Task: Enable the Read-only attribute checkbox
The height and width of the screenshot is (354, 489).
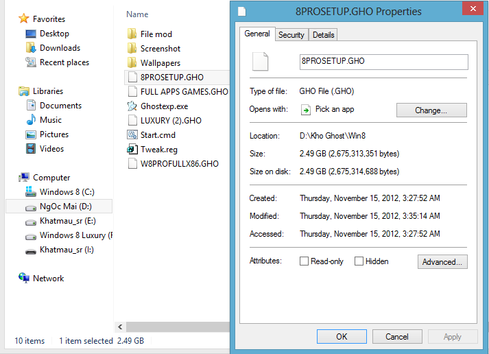Action: [305, 261]
